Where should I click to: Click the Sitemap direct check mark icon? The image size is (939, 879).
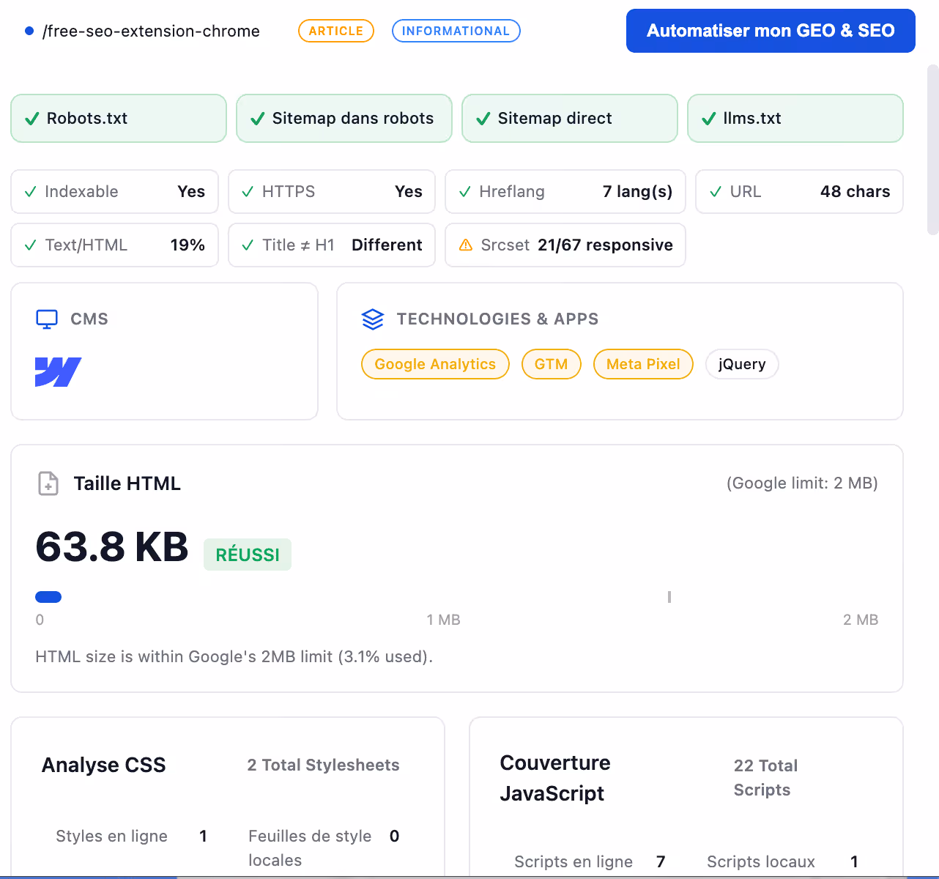coord(483,119)
